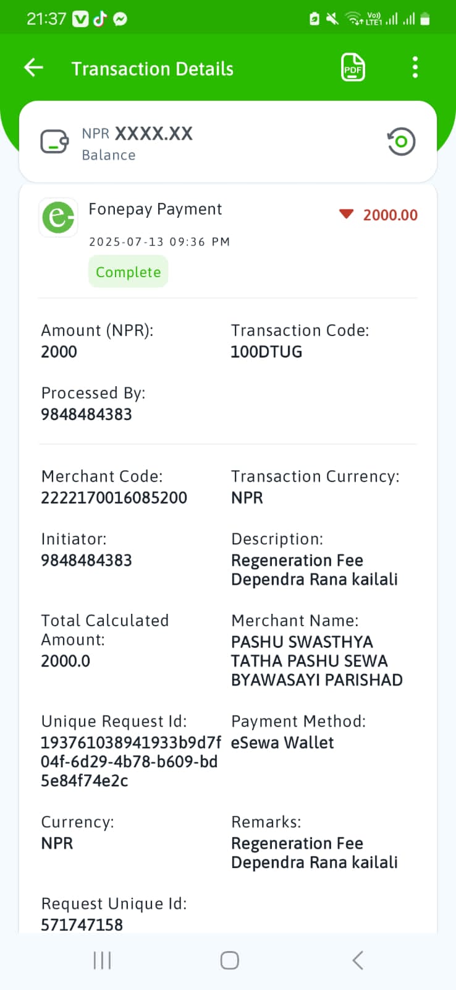456x990 pixels.
Task: Tap Request Unique Id 571747158
Action: click(x=82, y=925)
